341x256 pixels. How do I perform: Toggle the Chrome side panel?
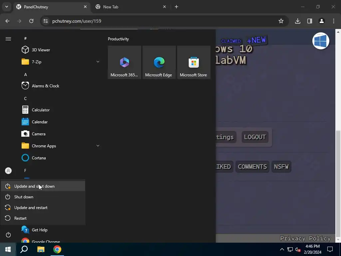[310, 21]
